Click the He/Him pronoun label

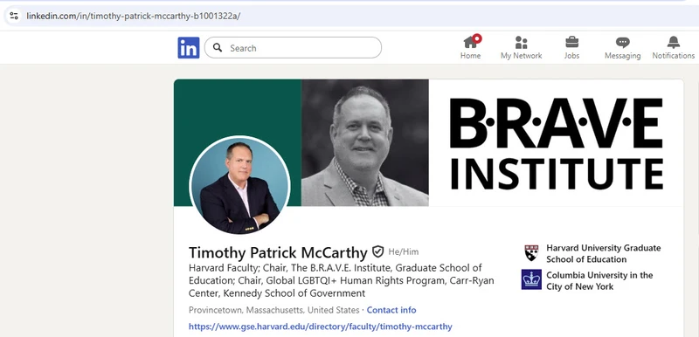[404, 252]
